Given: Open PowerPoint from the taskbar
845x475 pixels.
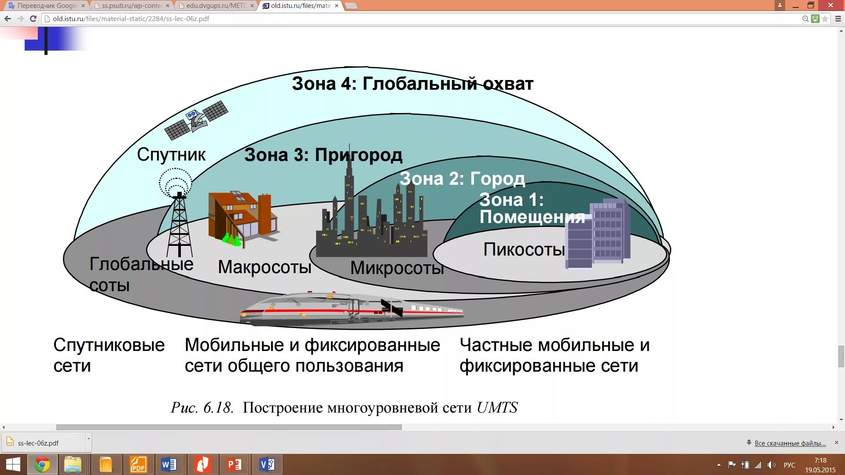Looking at the screenshot, I should coord(234,464).
